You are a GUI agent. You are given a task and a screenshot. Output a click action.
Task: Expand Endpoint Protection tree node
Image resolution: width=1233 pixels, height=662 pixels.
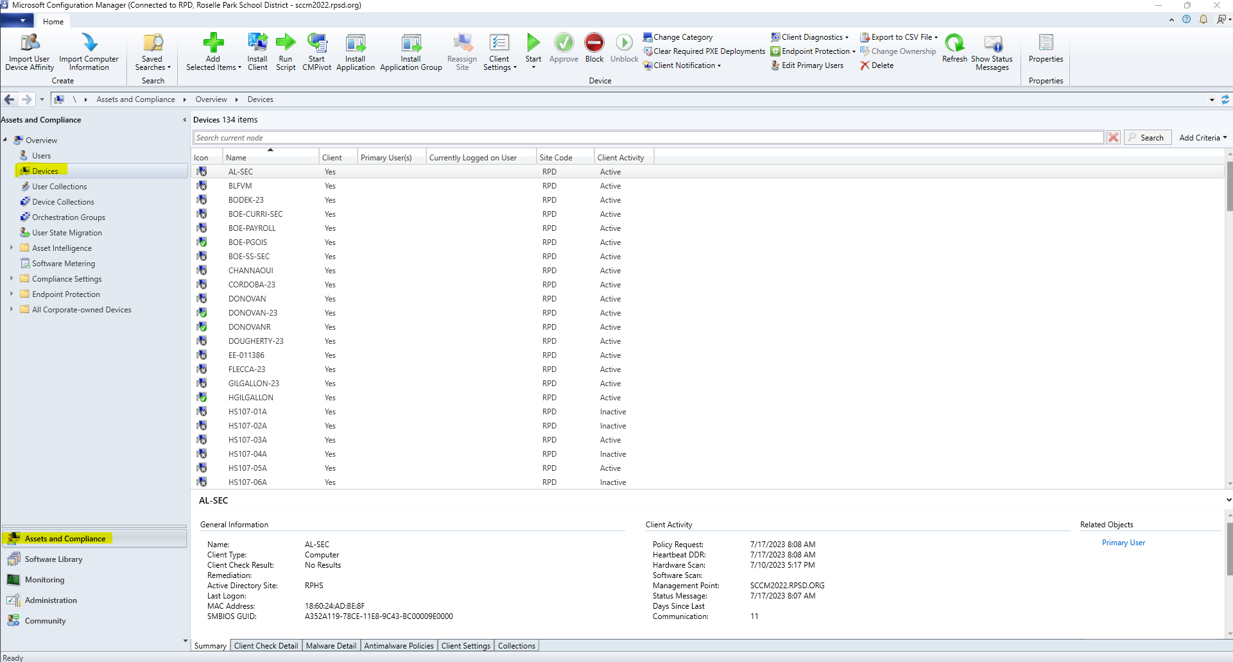pyautogui.click(x=12, y=294)
